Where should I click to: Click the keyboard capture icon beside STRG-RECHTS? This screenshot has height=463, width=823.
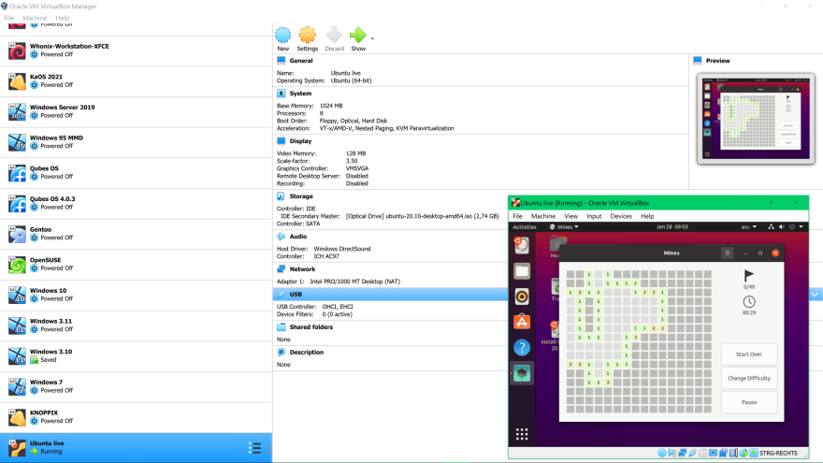(x=754, y=453)
